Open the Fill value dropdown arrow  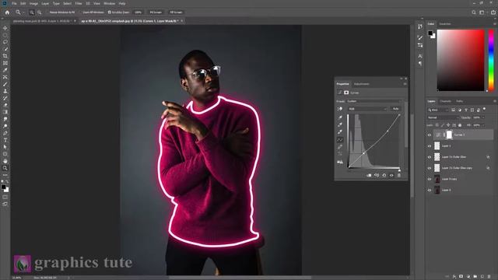coord(483,125)
